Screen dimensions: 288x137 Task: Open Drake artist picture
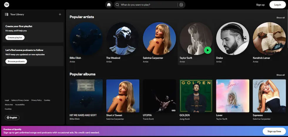coord(233,39)
